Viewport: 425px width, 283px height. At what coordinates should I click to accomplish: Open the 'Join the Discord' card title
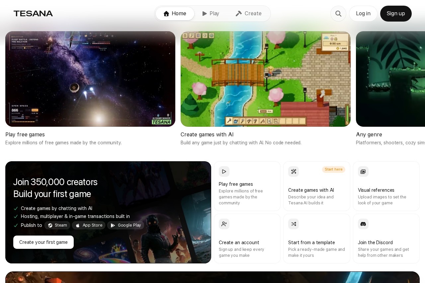click(x=375, y=243)
